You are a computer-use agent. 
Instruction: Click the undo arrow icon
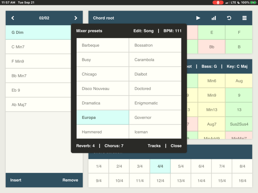(x=229, y=18)
